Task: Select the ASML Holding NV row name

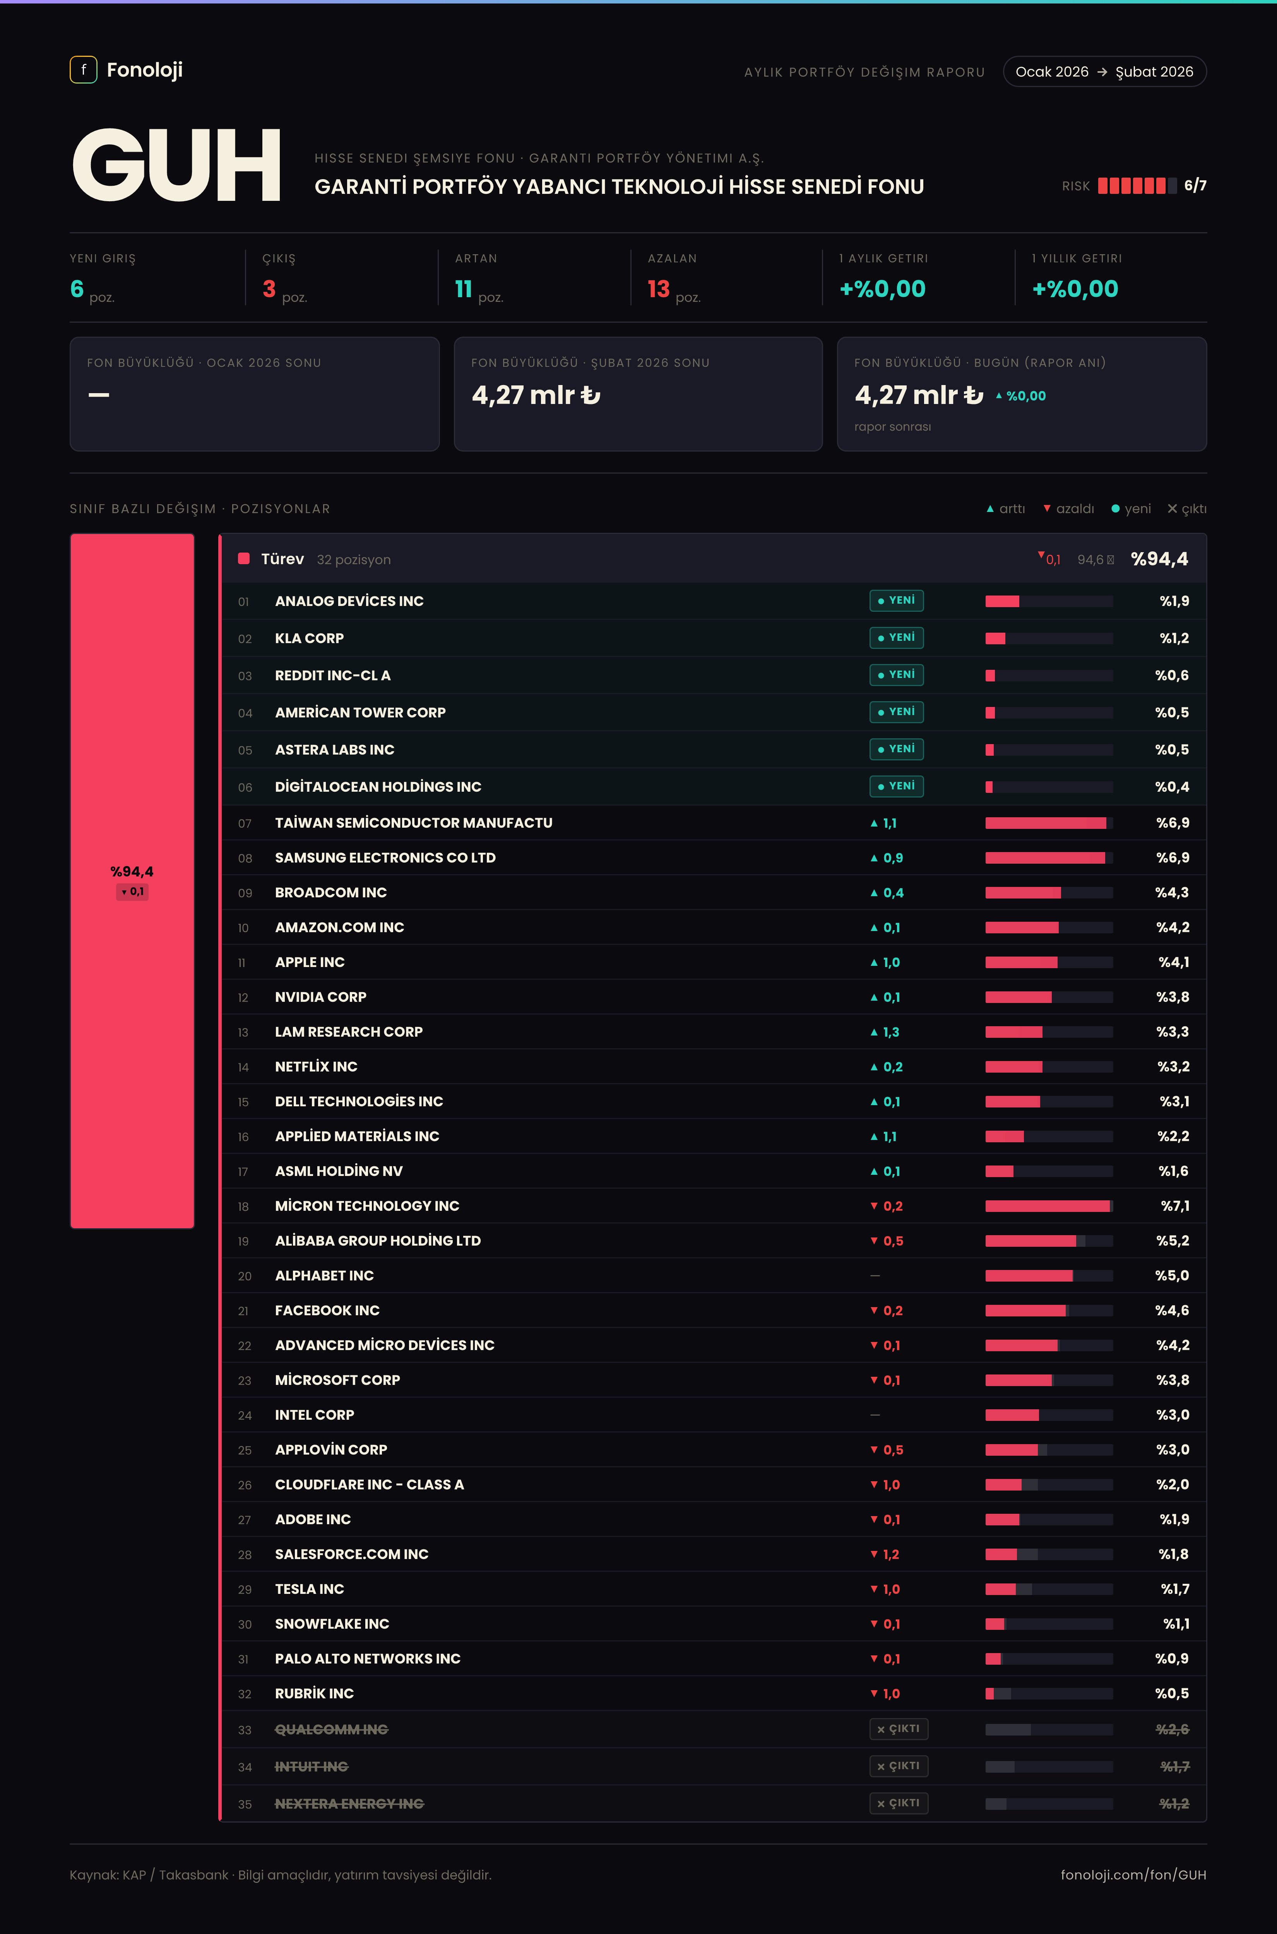Action: pos(339,1171)
